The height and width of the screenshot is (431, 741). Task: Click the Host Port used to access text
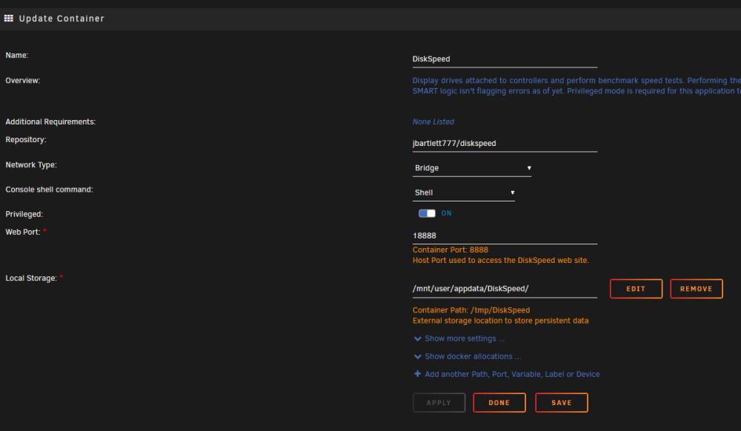(x=500, y=260)
